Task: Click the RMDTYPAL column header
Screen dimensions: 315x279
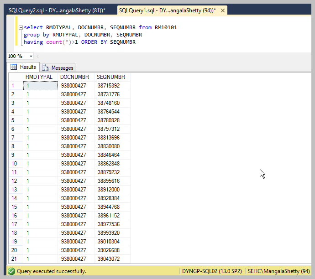Action: pyautogui.click(x=39, y=77)
